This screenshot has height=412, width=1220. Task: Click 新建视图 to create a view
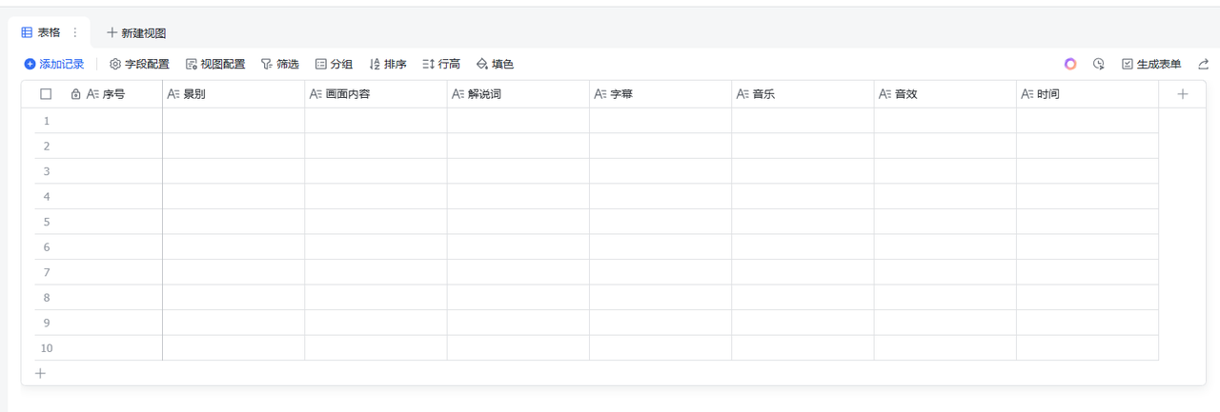tap(136, 32)
